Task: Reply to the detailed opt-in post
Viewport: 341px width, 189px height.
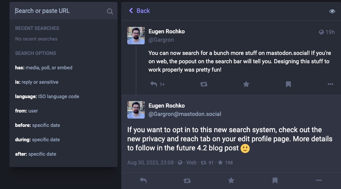Action: pos(143,181)
